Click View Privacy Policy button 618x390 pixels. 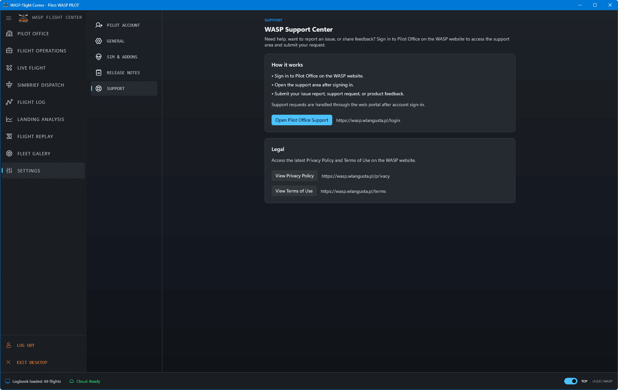tap(294, 176)
